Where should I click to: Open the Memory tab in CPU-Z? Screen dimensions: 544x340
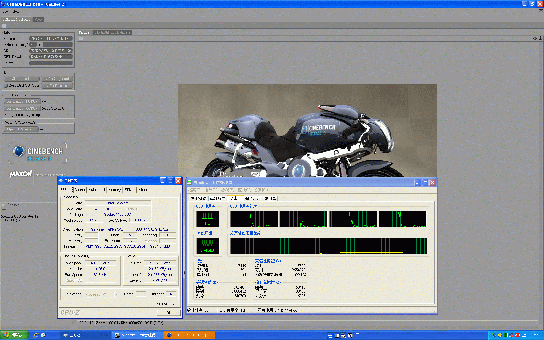pos(115,190)
